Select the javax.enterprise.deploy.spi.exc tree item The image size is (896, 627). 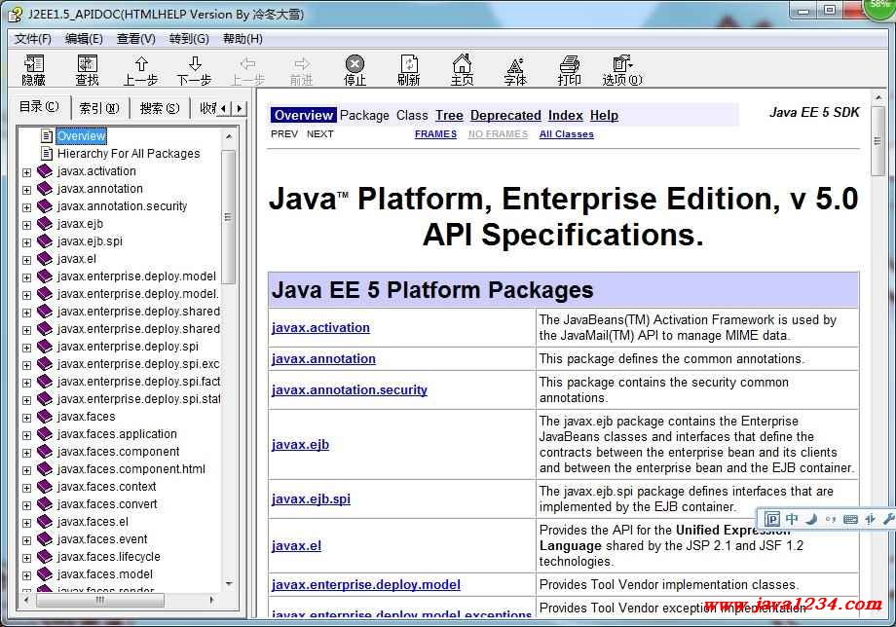click(x=137, y=364)
